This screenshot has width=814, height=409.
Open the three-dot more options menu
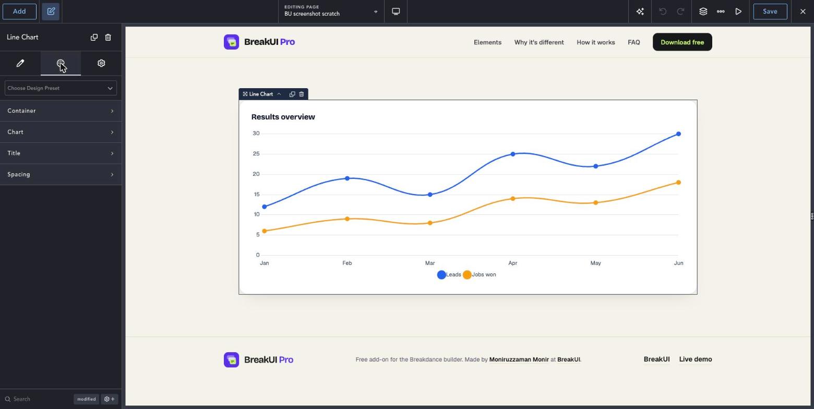pos(721,11)
